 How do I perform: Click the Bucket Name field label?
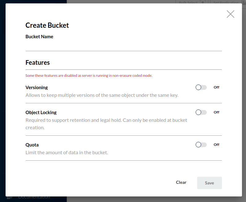[x=39, y=37]
